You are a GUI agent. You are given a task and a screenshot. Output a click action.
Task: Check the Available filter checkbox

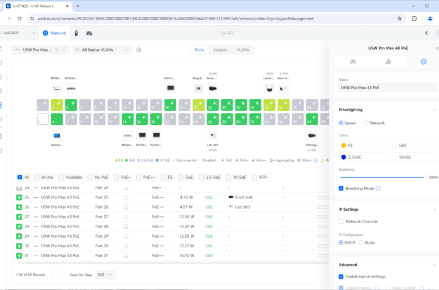[x=61, y=177]
